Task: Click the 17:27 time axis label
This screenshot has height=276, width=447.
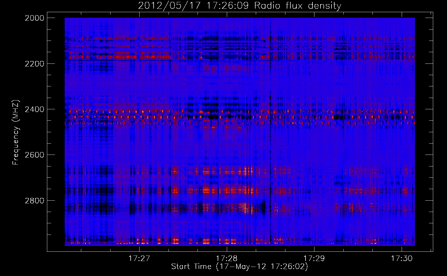Action: point(139,259)
